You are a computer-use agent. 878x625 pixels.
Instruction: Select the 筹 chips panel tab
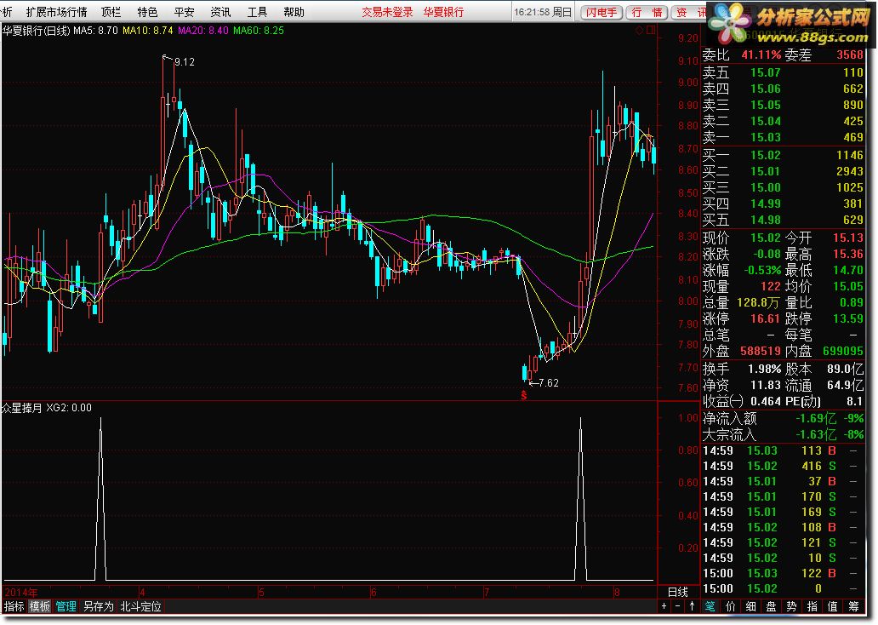pyautogui.click(x=853, y=606)
